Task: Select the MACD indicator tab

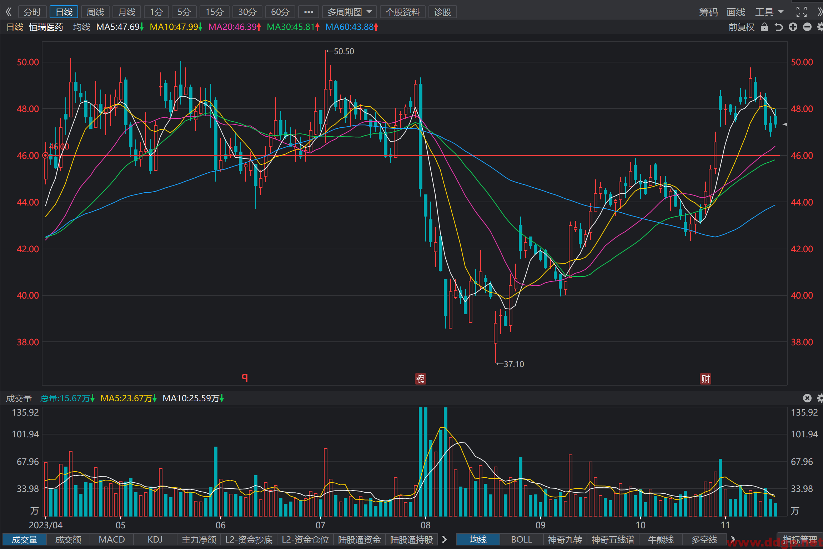Action: click(x=111, y=539)
